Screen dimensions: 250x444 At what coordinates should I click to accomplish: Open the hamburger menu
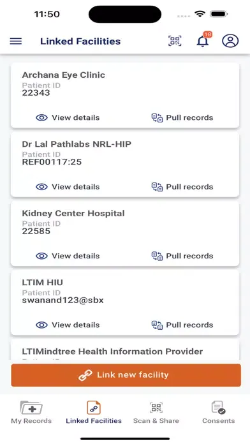[x=16, y=41]
